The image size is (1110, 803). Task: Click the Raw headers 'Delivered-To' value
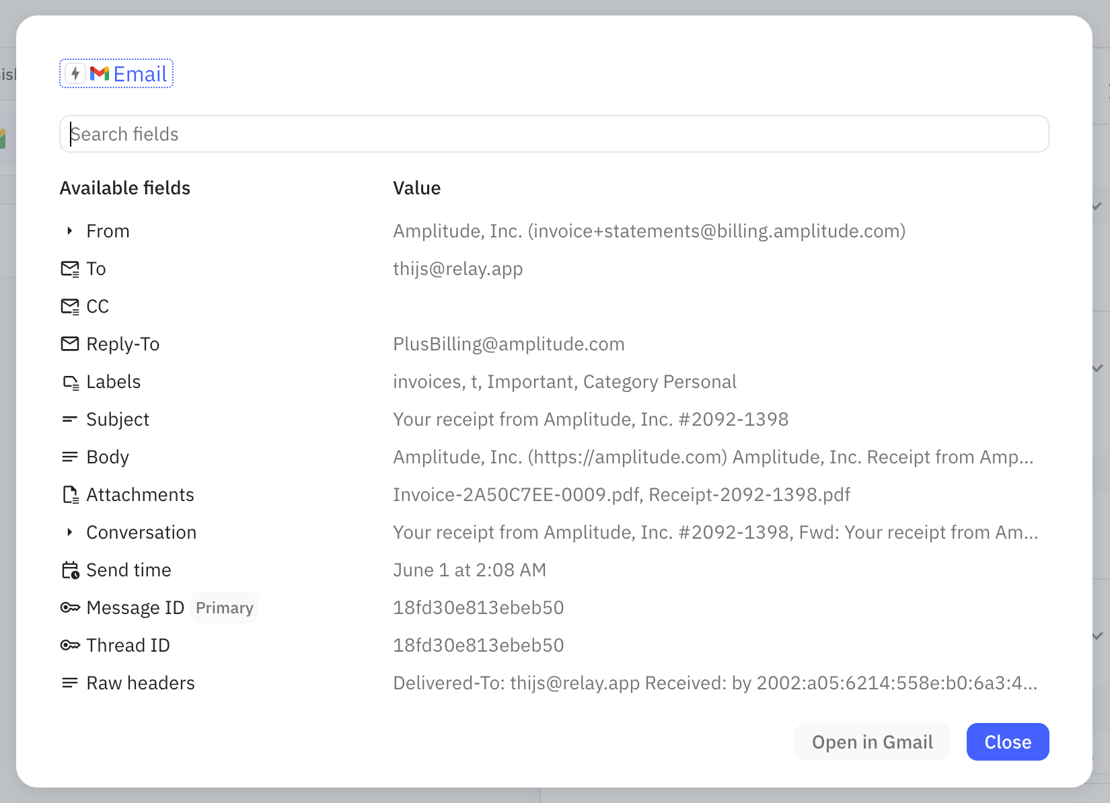[x=715, y=683]
